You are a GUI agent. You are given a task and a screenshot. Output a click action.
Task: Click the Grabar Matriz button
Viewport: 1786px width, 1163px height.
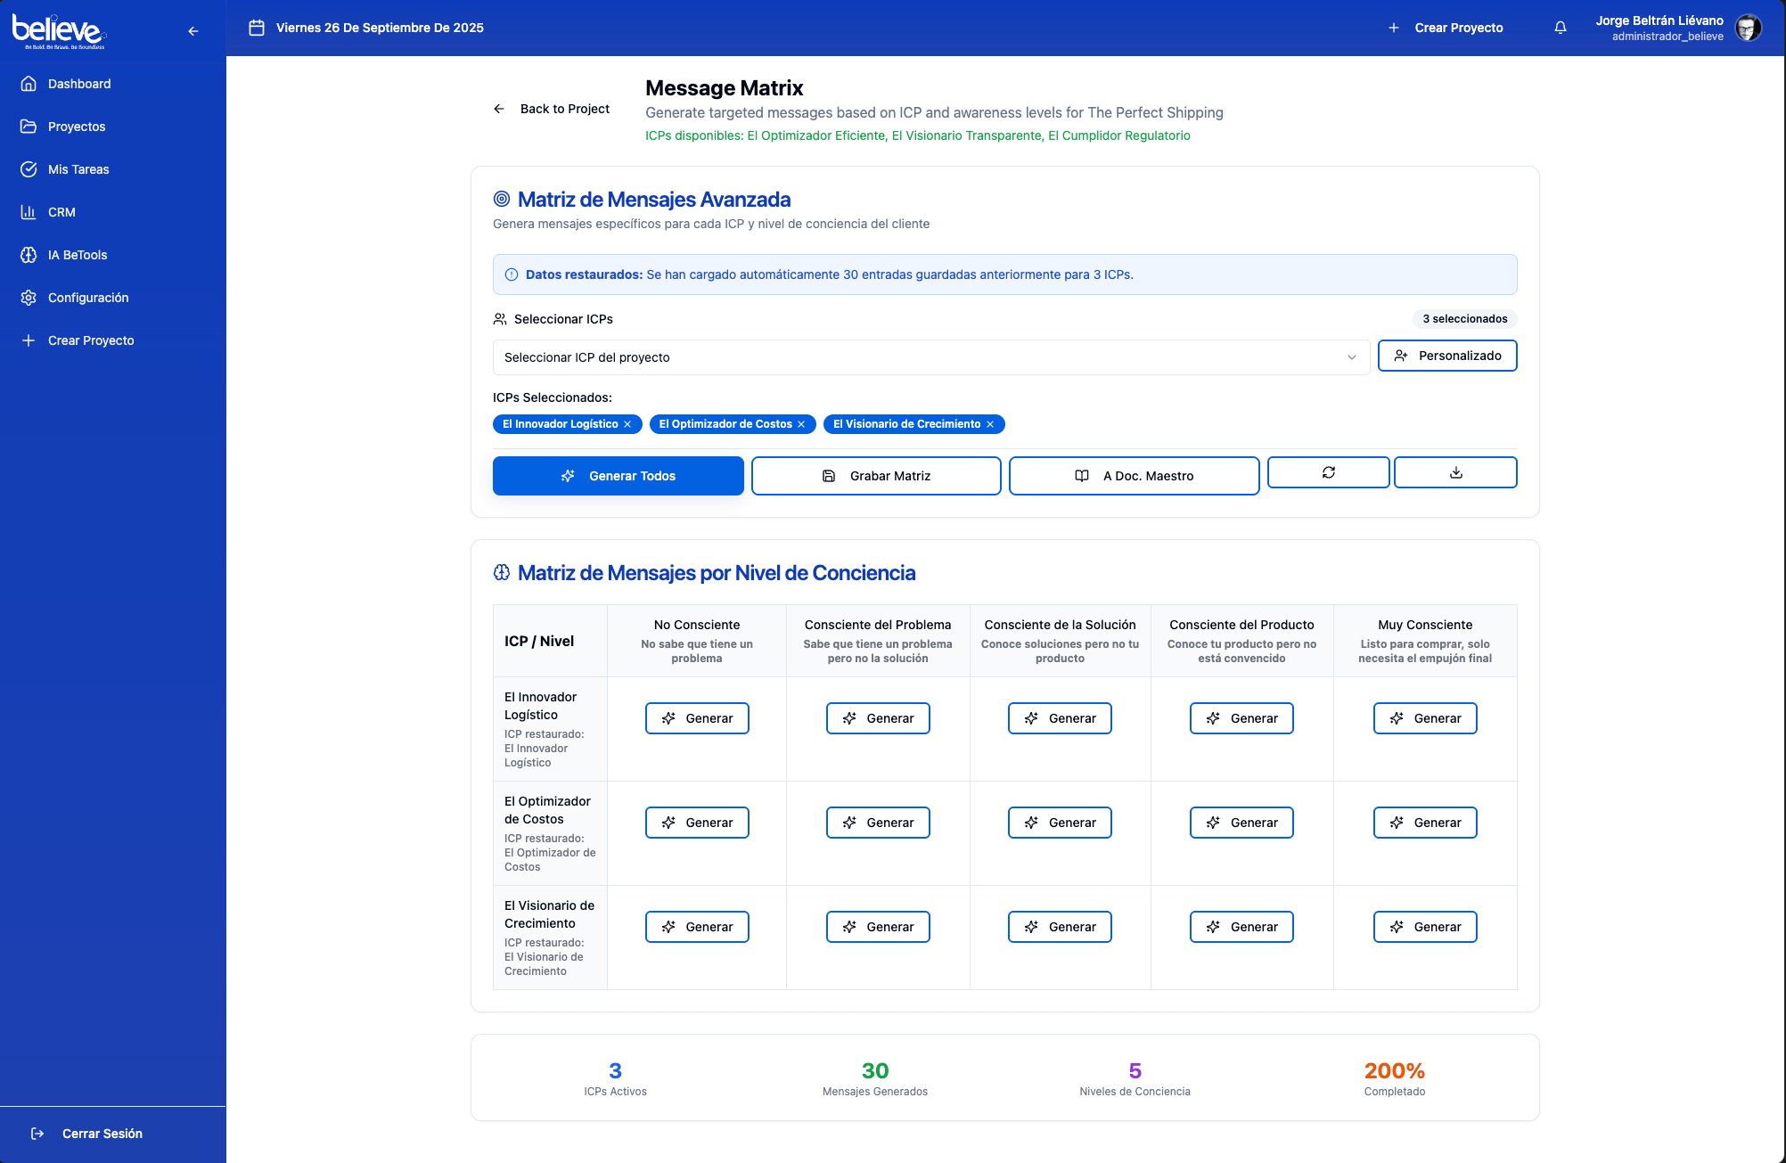click(876, 476)
